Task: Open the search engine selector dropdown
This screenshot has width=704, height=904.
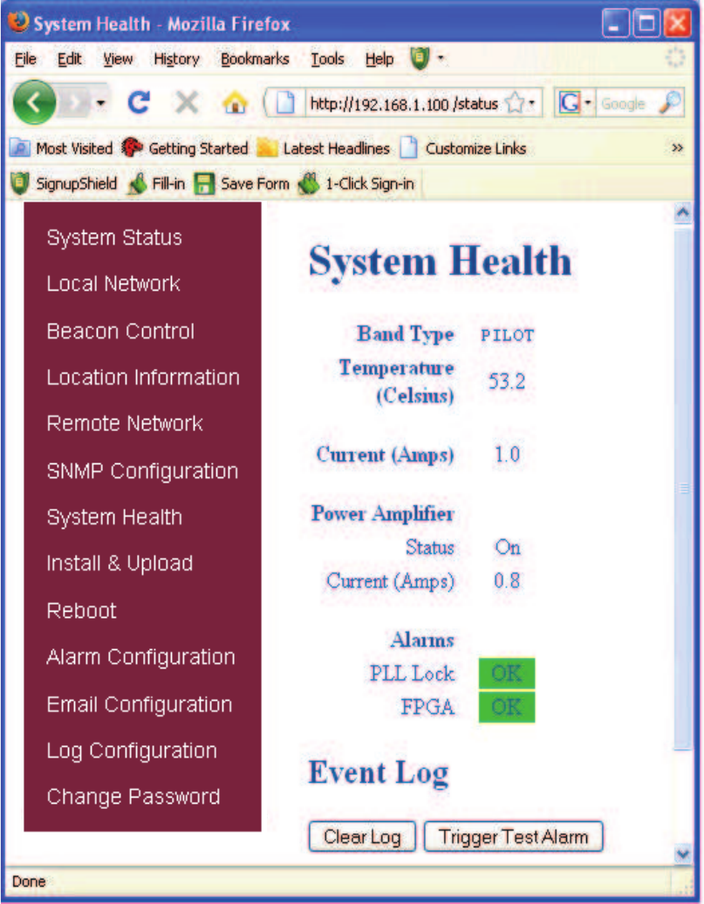Action: pyautogui.click(x=588, y=103)
